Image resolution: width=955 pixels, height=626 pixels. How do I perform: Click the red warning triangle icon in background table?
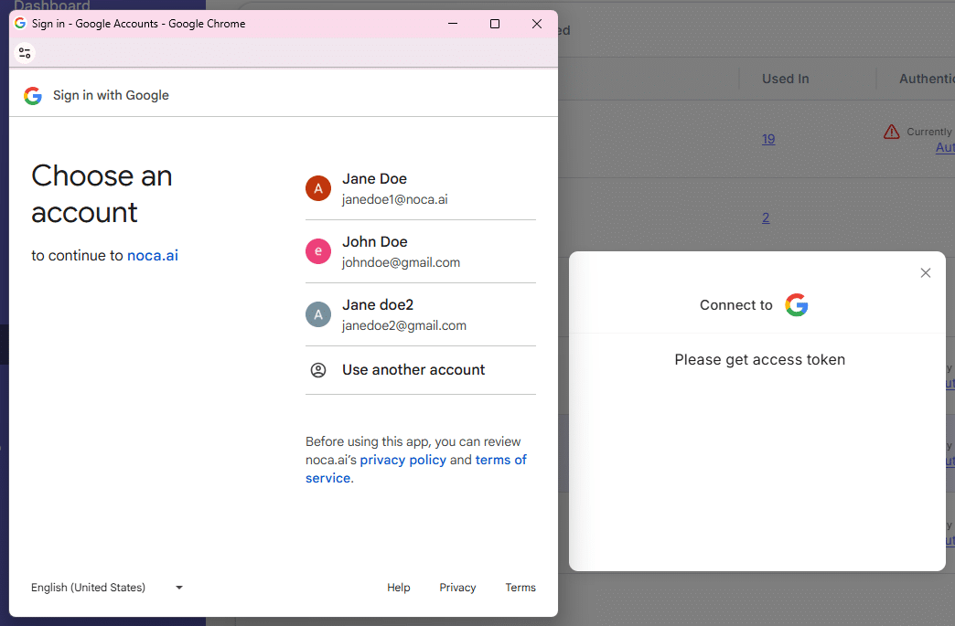tap(891, 132)
